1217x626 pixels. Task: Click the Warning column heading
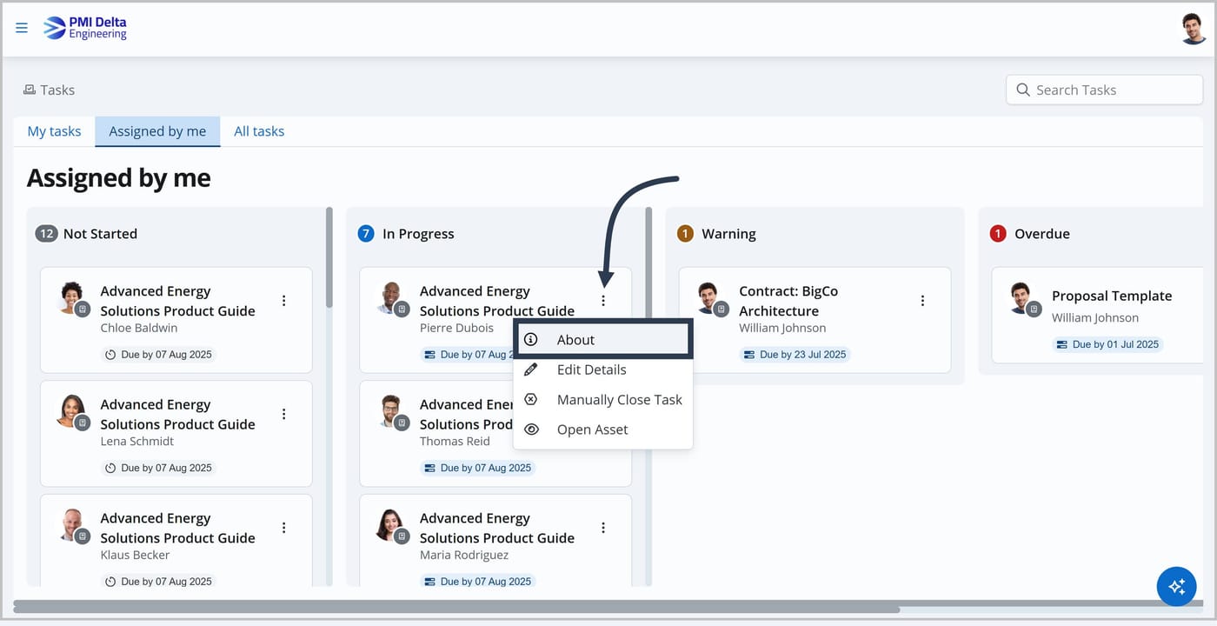(x=728, y=233)
